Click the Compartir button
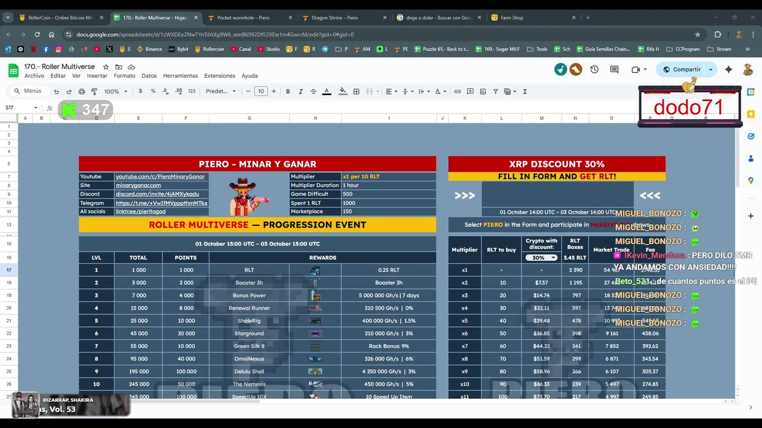Screen dimensions: 762x428 point(681,70)
